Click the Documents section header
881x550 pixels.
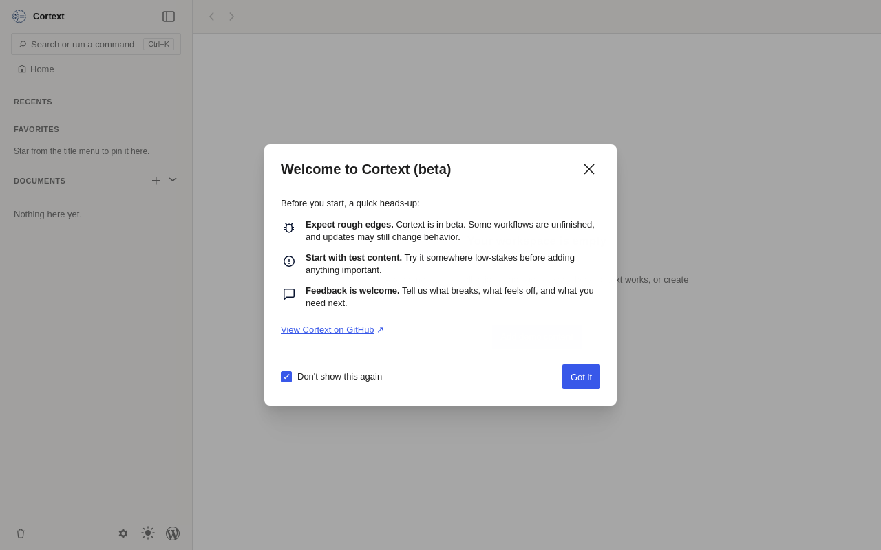40,181
